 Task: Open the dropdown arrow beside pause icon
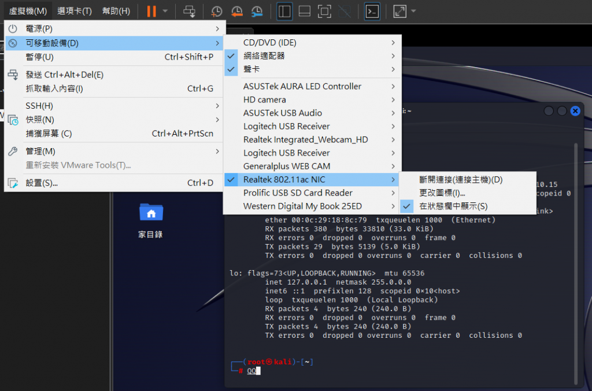pos(165,12)
